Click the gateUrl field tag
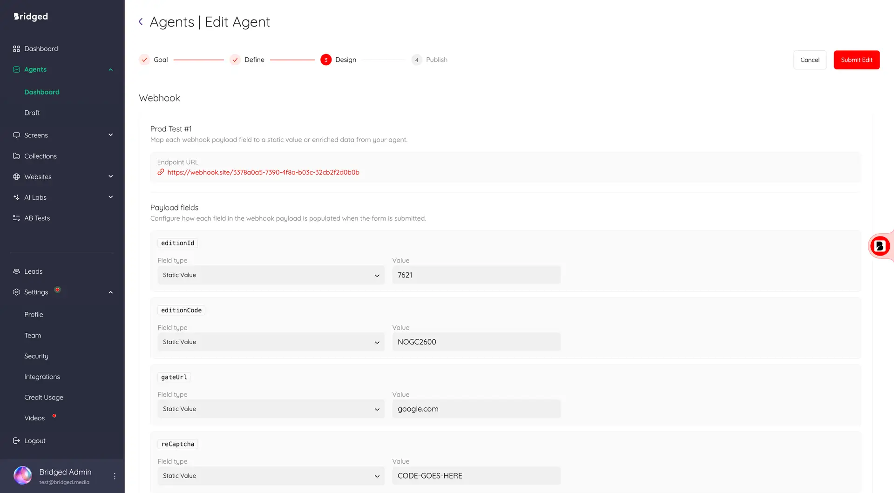The image size is (894, 493). pyautogui.click(x=174, y=377)
